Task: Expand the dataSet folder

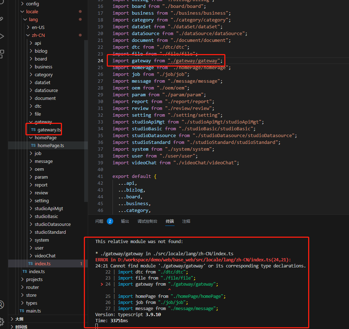Action: click(43, 83)
